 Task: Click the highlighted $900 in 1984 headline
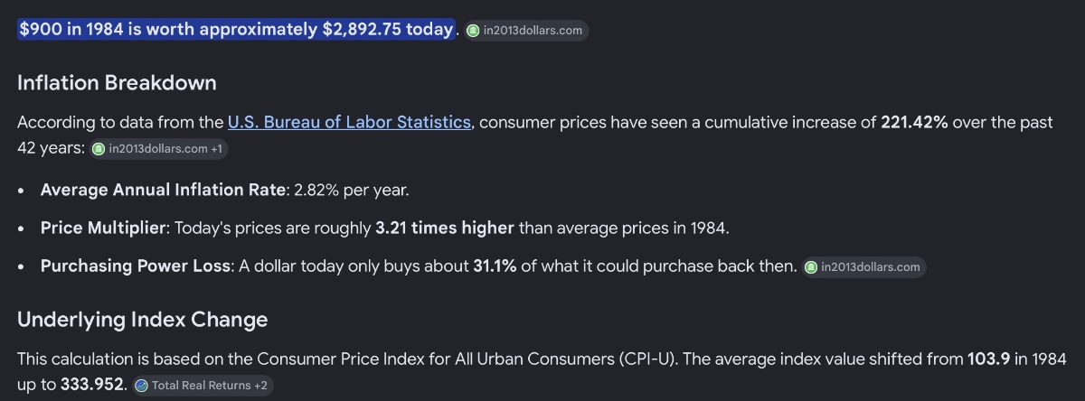coord(235,29)
